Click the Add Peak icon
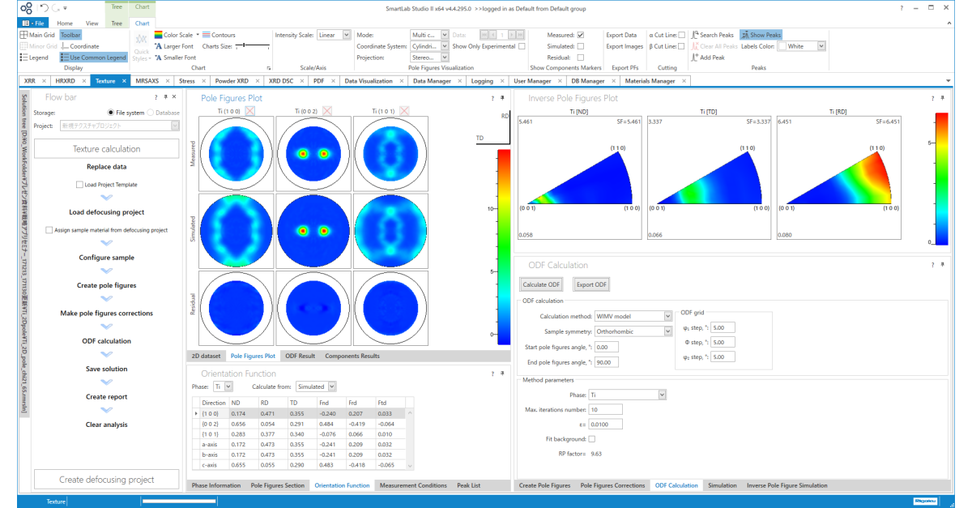This screenshot has width=972, height=508. pyautogui.click(x=695, y=58)
